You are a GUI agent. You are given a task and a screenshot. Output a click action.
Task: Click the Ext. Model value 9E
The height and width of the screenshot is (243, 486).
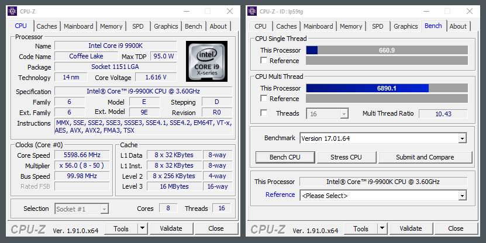tap(144, 112)
